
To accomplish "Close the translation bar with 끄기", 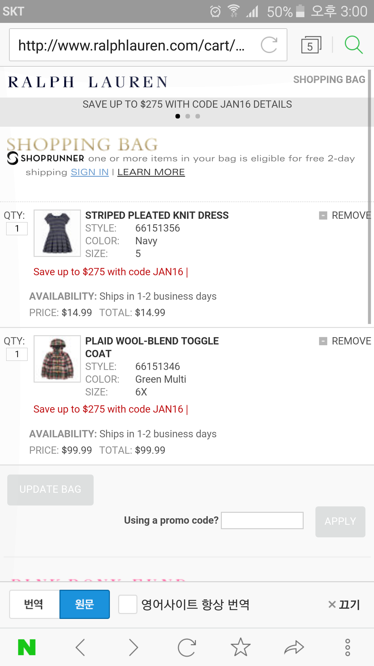I will pos(344,604).
